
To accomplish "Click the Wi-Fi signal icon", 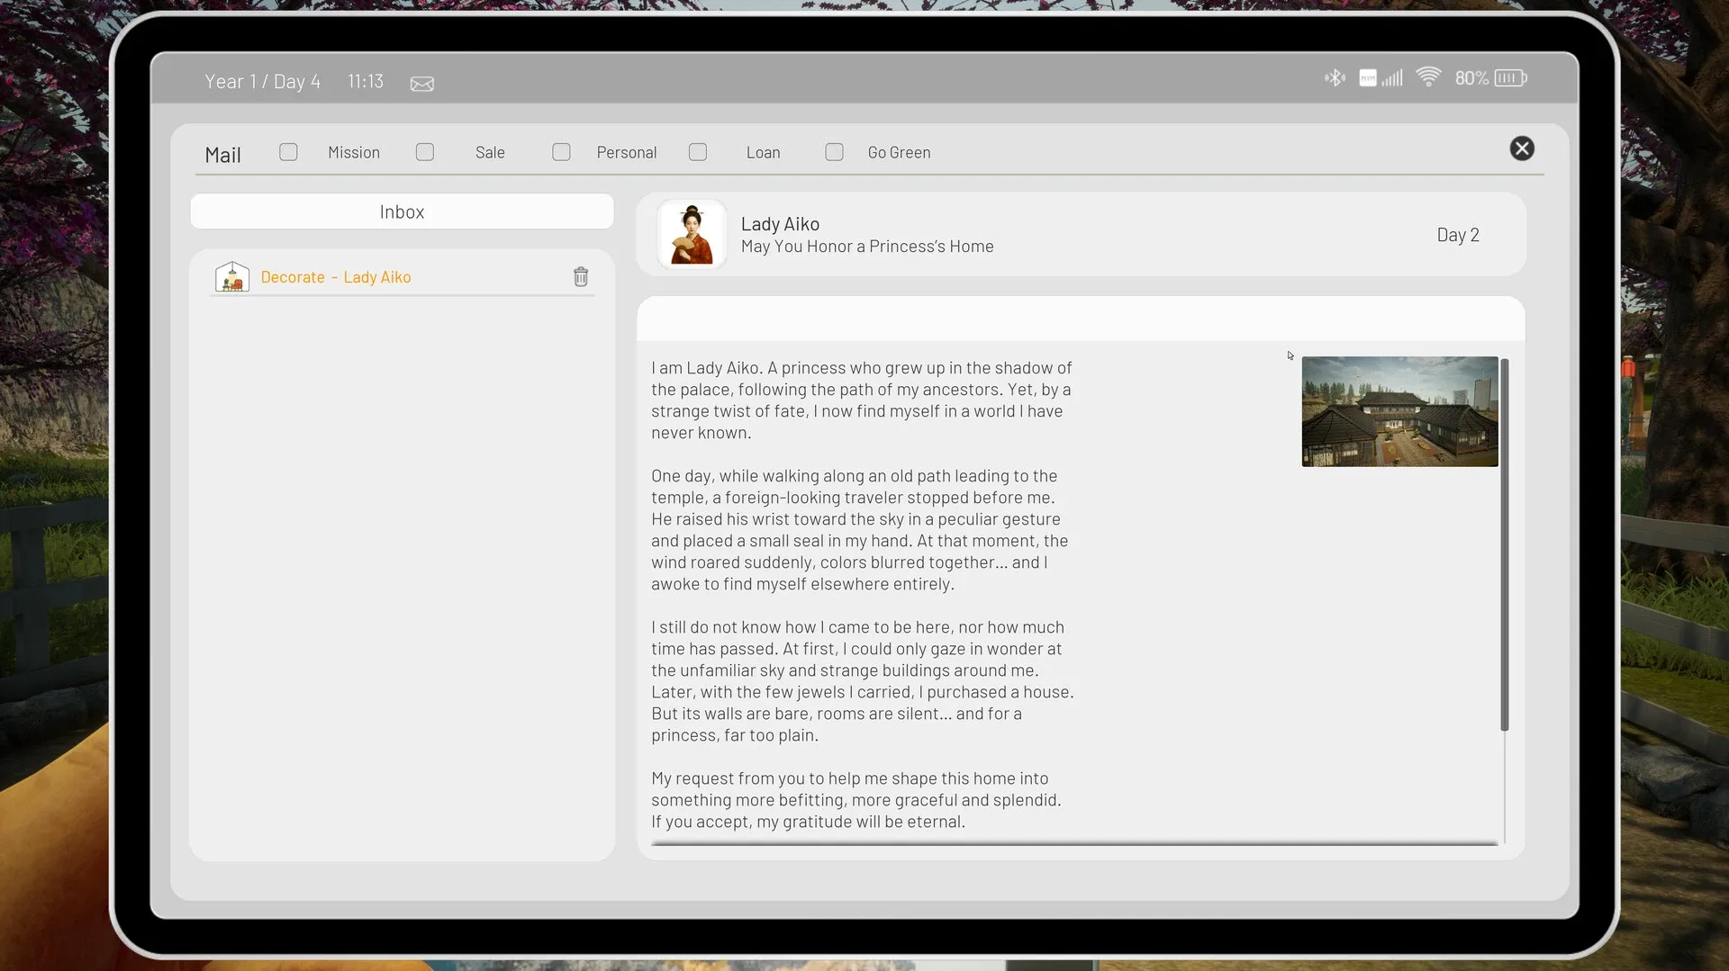I will point(1430,77).
